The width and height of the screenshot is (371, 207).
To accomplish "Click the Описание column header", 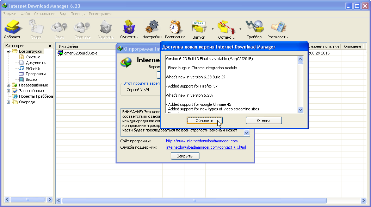I will [353, 46].
